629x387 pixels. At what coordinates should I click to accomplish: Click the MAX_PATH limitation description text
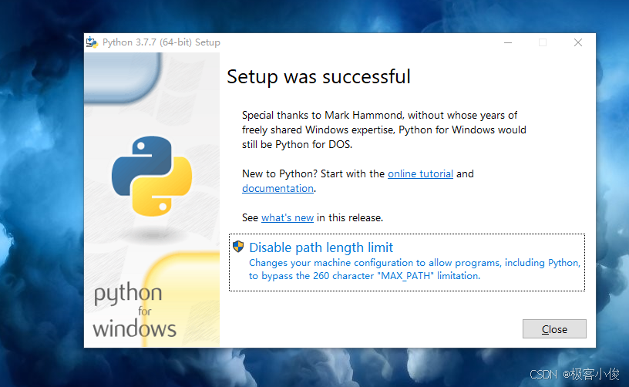click(x=415, y=269)
